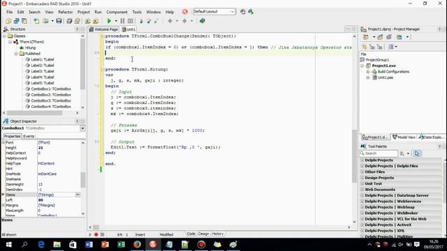The width and height of the screenshot is (447, 251).
Task: Expand the Unit Test palette category
Action: click(x=362, y=183)
